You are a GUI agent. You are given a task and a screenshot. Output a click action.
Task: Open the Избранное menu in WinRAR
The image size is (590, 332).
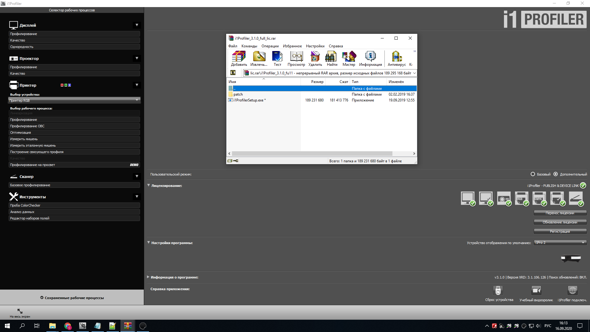[x=292, y=46]
